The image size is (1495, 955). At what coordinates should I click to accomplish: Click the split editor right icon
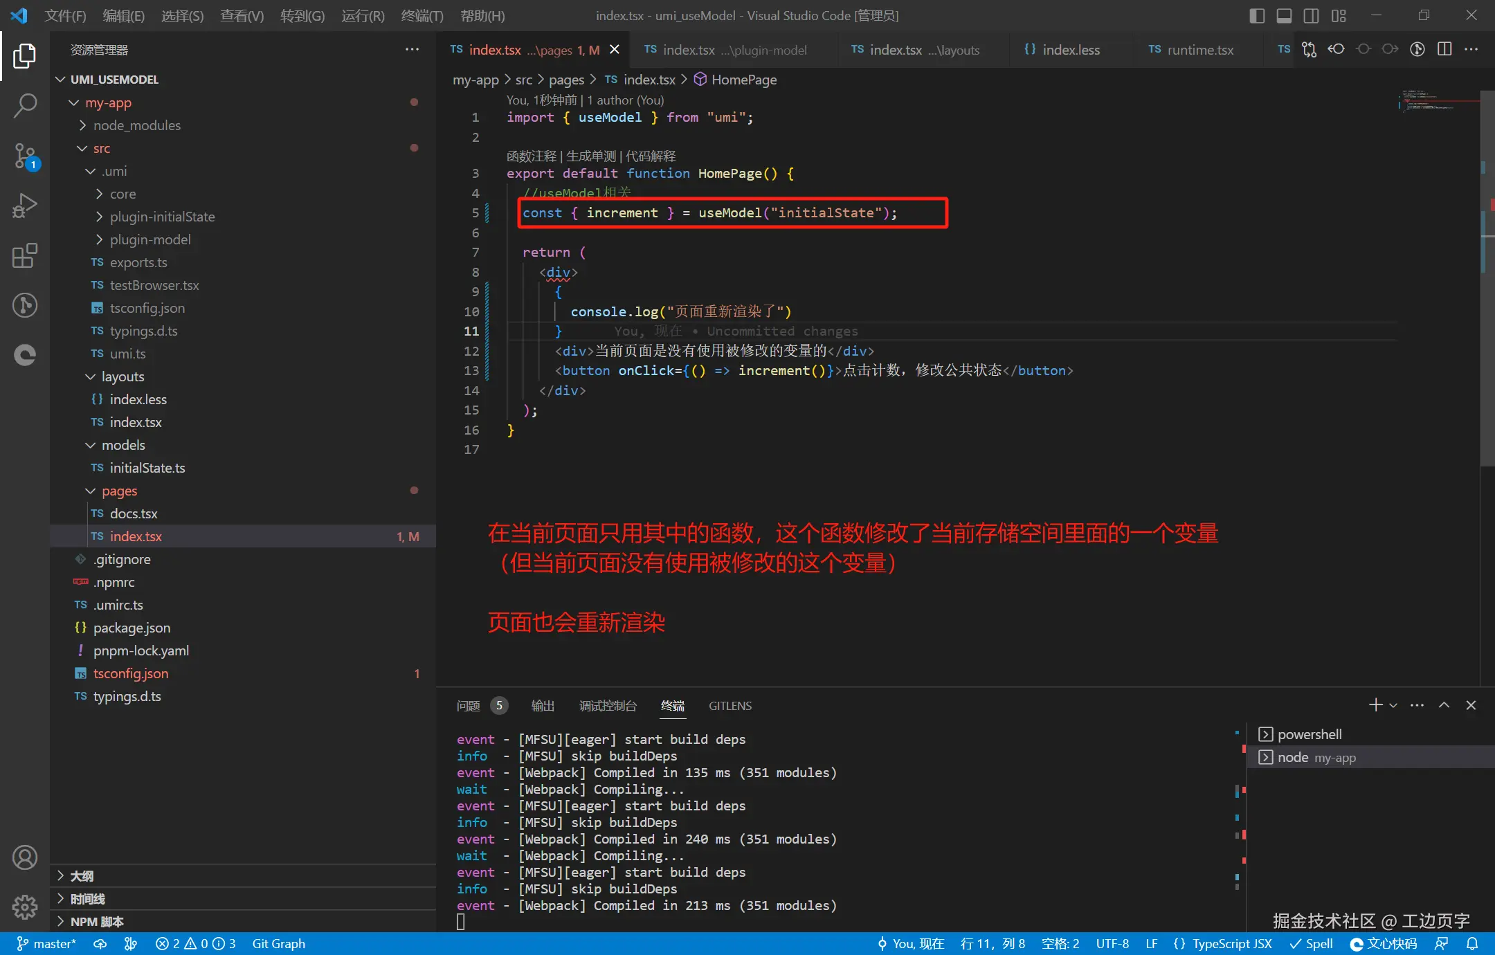(1444, 49)
